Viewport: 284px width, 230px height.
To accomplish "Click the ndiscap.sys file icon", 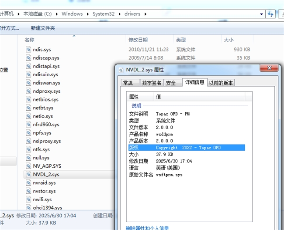I will [x=28, y=57].
